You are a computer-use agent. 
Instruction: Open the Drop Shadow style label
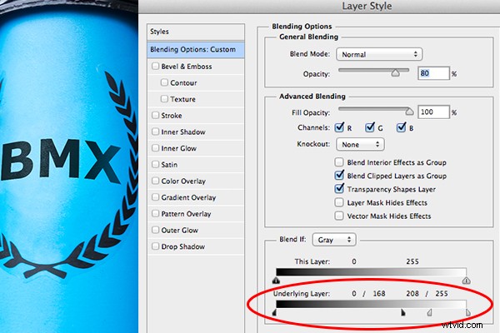[x=183, y=246]
